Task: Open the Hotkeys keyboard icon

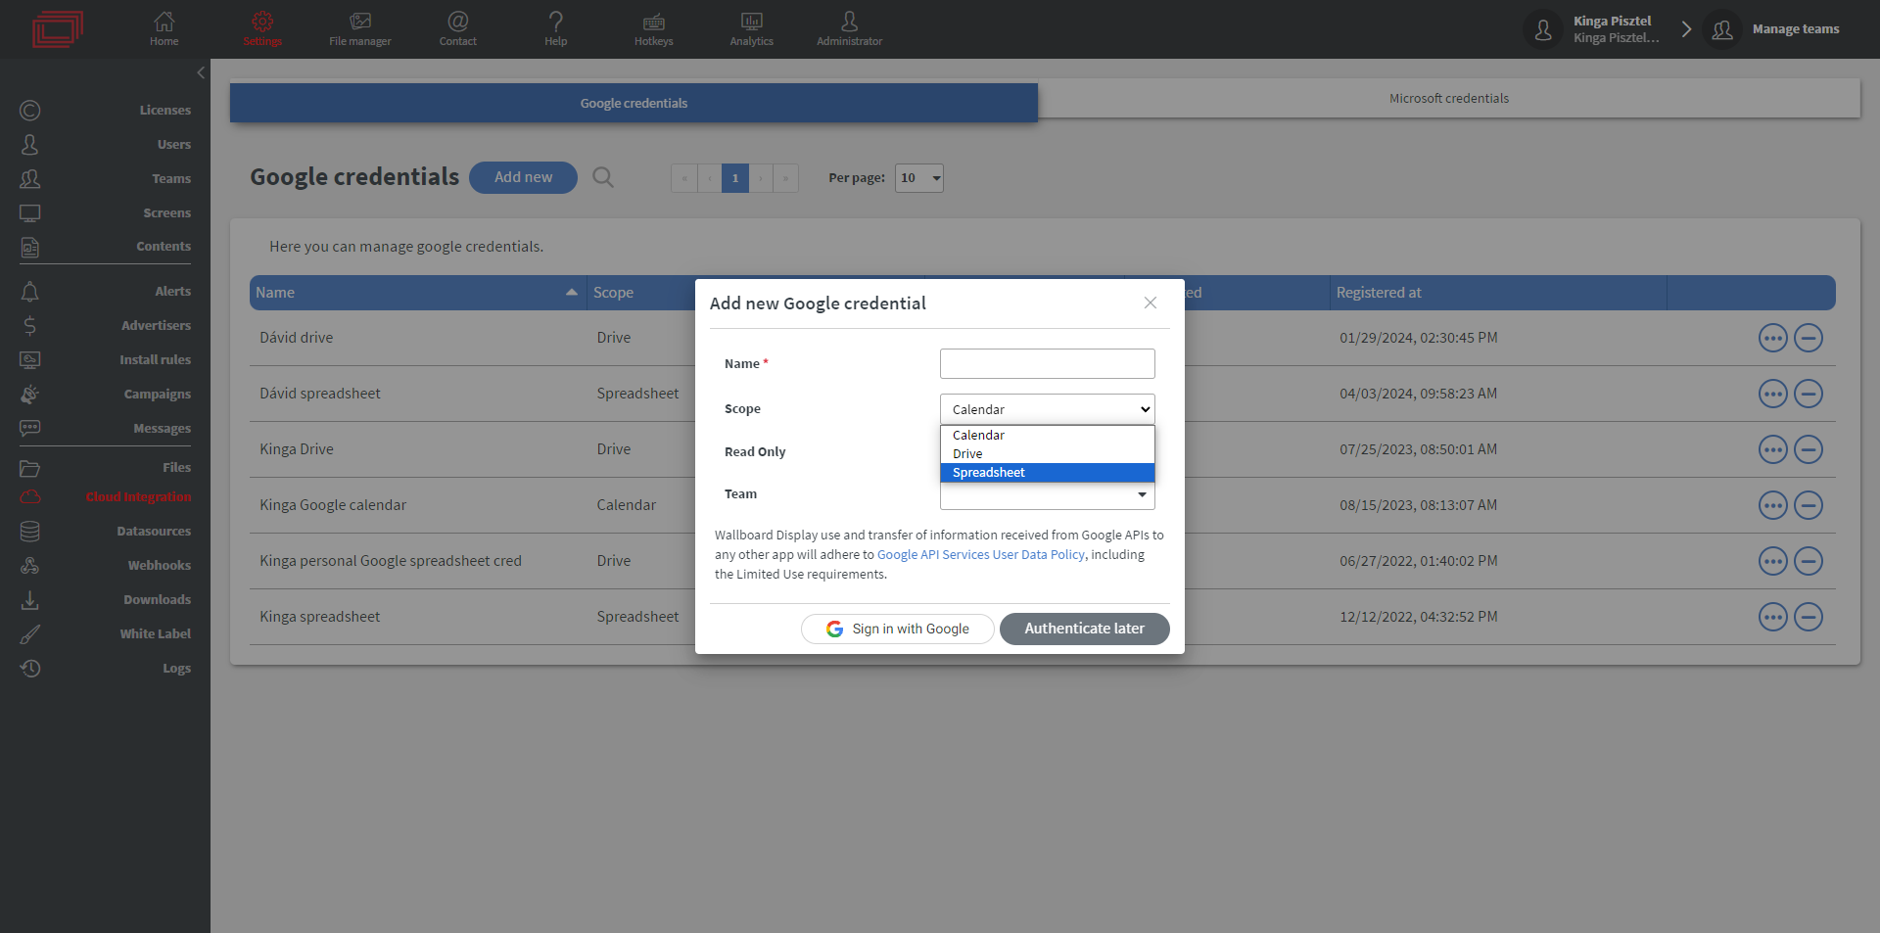Action: [653, 22]
